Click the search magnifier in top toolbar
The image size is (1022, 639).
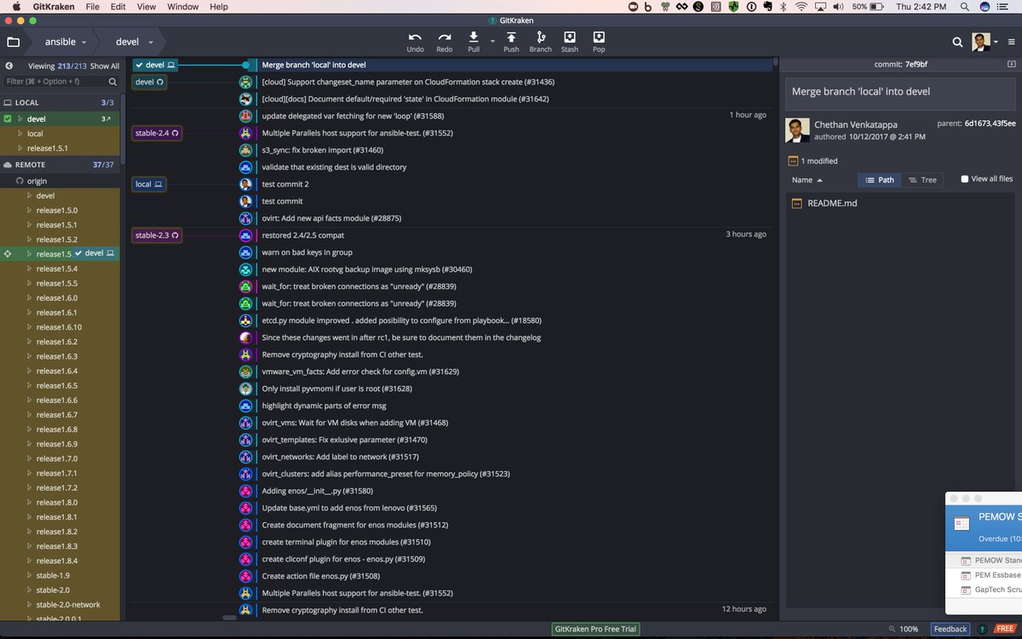[x=957, y=42]
